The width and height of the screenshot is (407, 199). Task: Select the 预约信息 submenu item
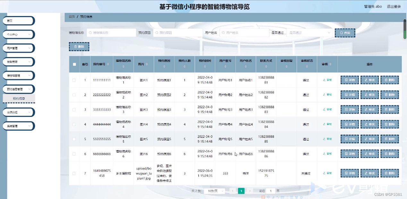click(19, 99)
